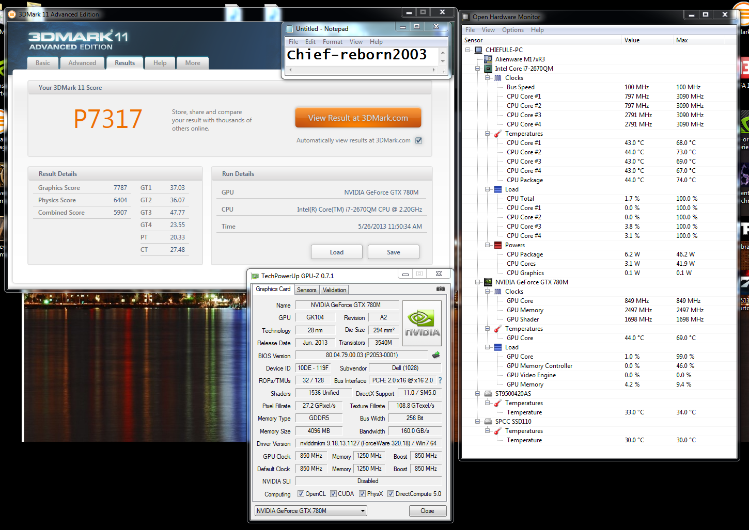Image resolution: width=749 pixels, height=530 pixels.
Task: Click the GPU-Z screenshot camera icon
Action: (x=440, y=289)
